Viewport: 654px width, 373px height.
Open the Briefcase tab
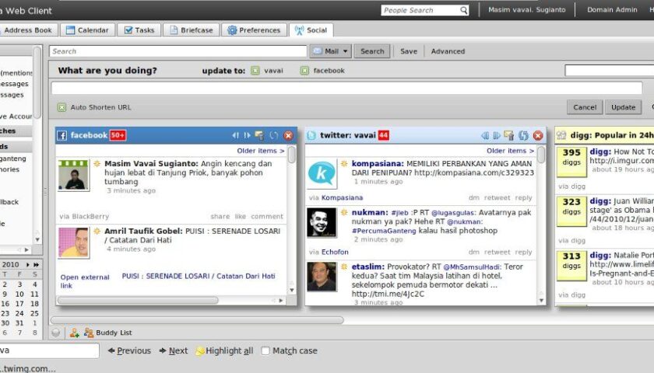click(192, 30)
